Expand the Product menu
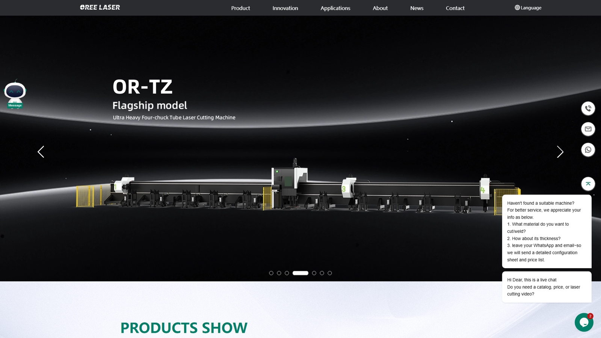 240,8
